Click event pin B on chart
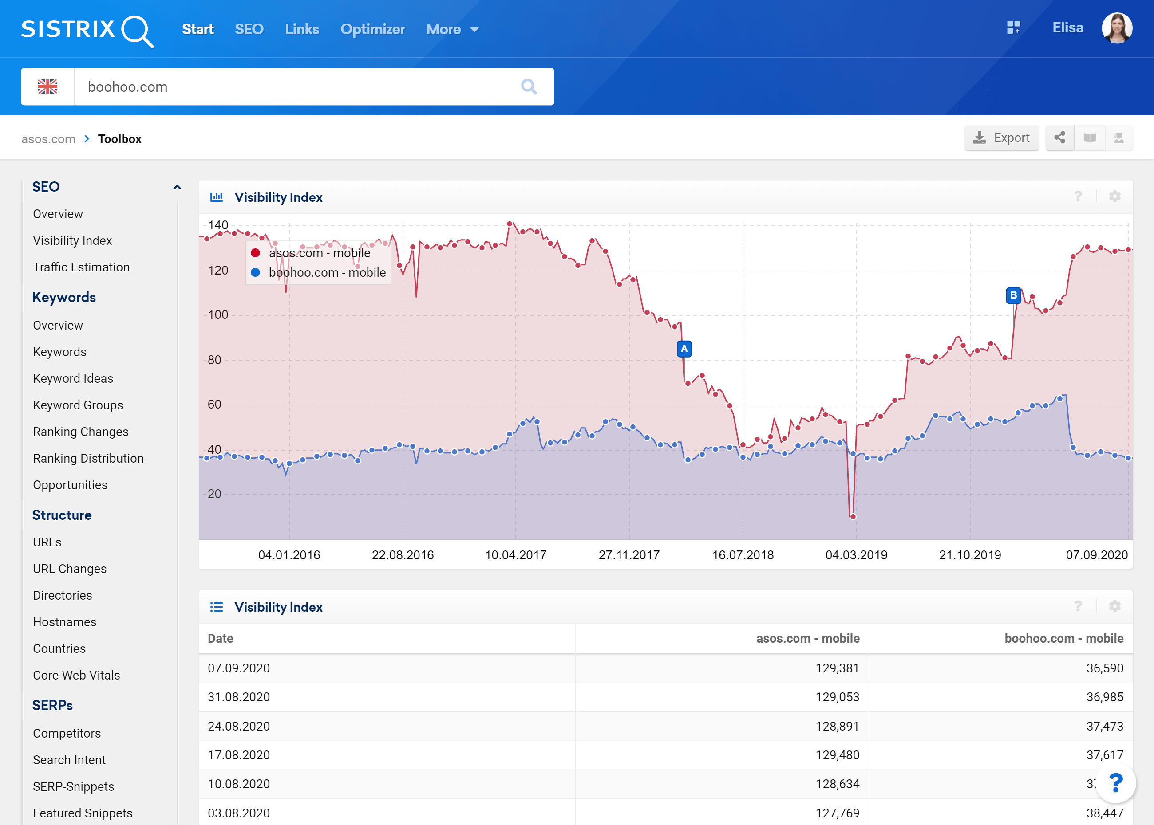Image resolution: width=1154 pixels, height=825 pixels. coord(1013,295)
